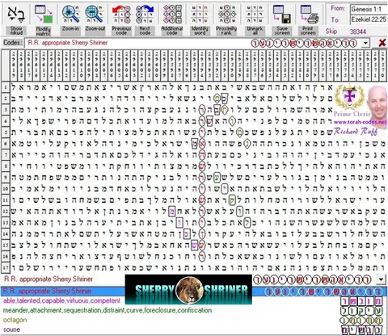Click the Identify word label button
388x336 pixels.
coord(200,31)
